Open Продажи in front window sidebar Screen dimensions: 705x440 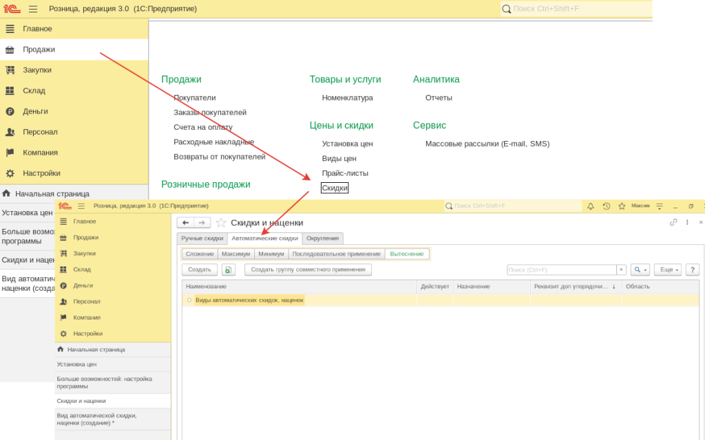click(112, 237)
